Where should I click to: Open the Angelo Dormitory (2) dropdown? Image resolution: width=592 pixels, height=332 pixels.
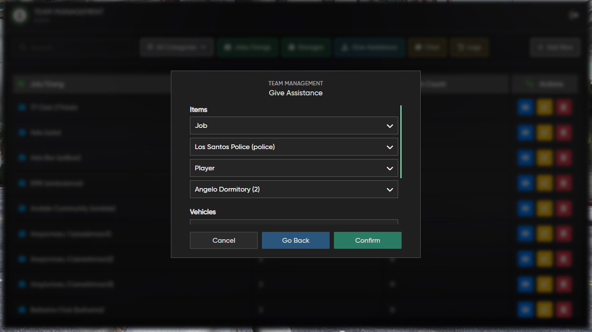coord(294,189)
